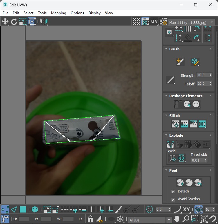218x224 pixels.
Task: Open the Edit menu
Action: [16, 13]
